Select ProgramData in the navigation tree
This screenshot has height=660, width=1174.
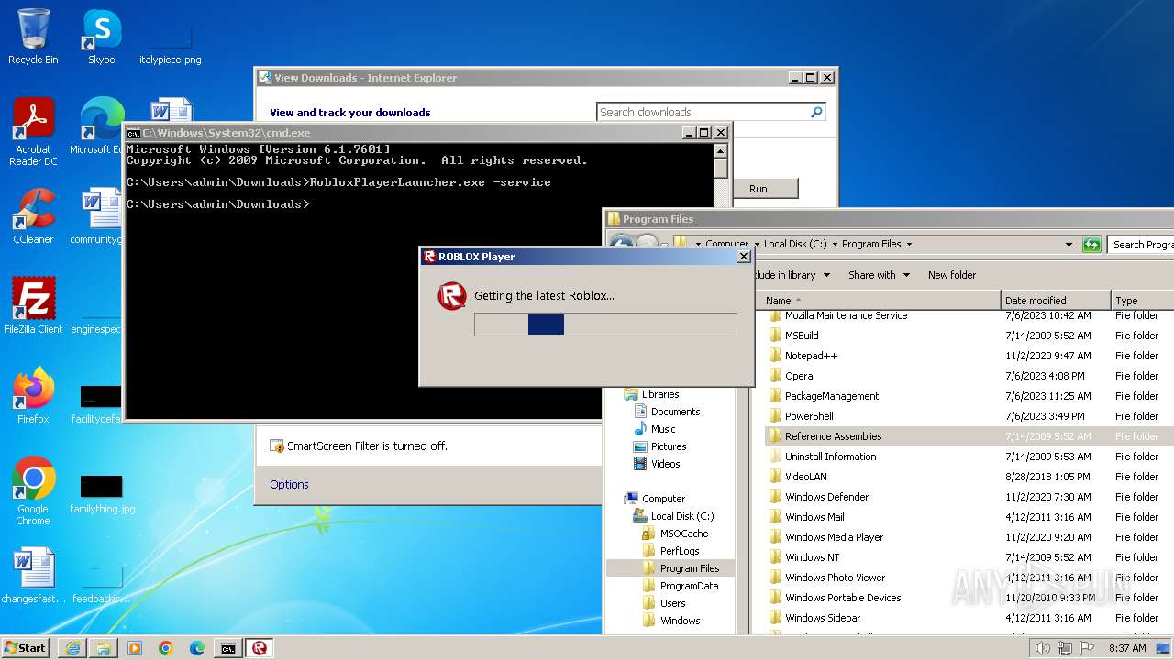pyautogui.click(x=681, y=586)
